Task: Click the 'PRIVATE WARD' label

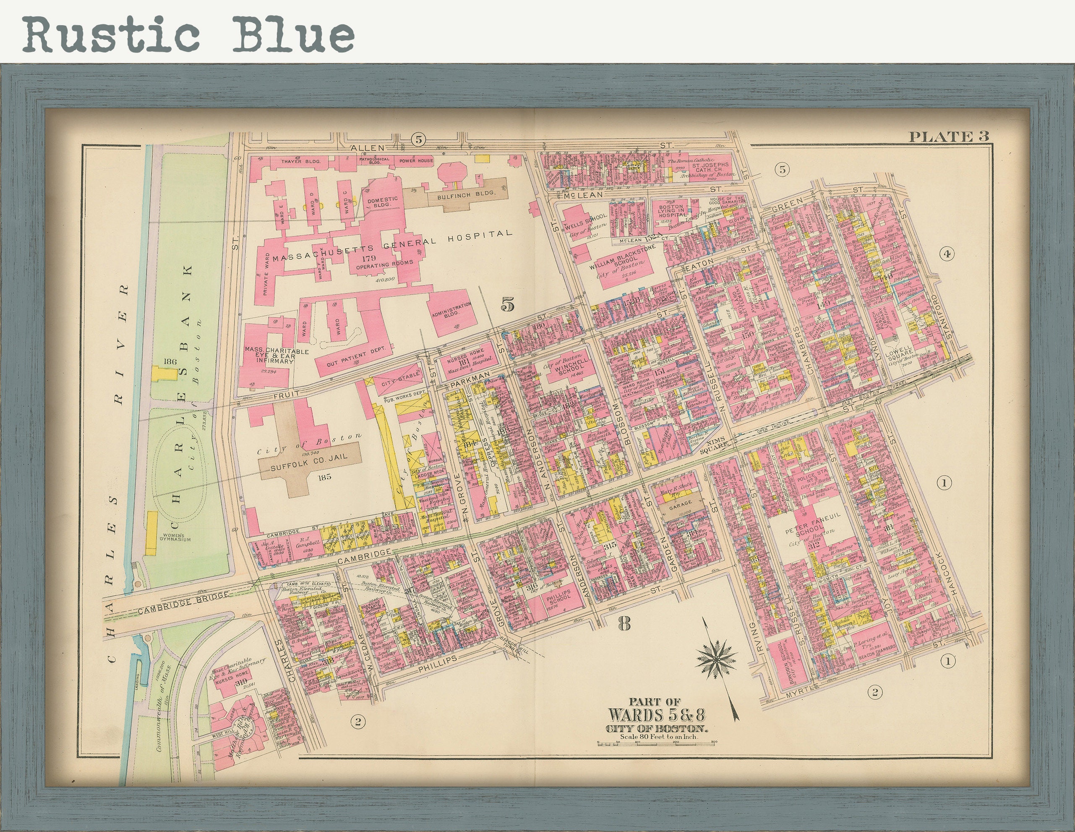Action: [x=266, y=275]
